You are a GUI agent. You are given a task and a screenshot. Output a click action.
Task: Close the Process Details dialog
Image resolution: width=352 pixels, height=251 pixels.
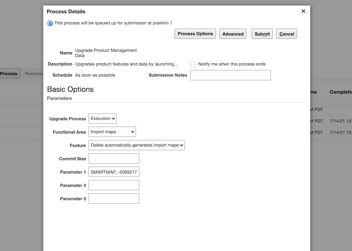(303, 11)
